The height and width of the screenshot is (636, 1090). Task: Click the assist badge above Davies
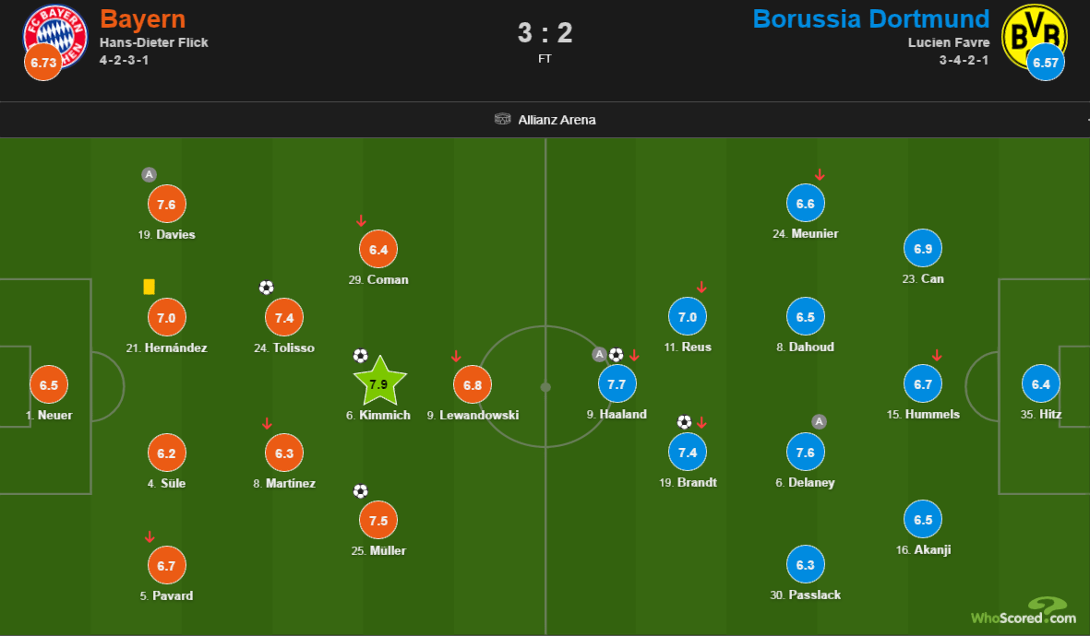(x=149, y=175)
